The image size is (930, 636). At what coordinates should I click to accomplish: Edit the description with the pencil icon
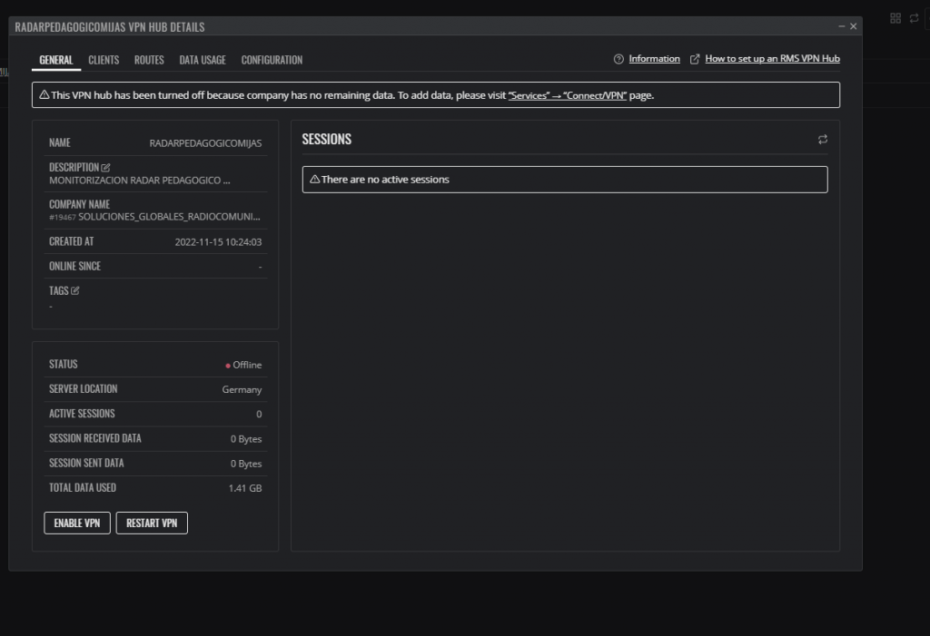(105, 168)
